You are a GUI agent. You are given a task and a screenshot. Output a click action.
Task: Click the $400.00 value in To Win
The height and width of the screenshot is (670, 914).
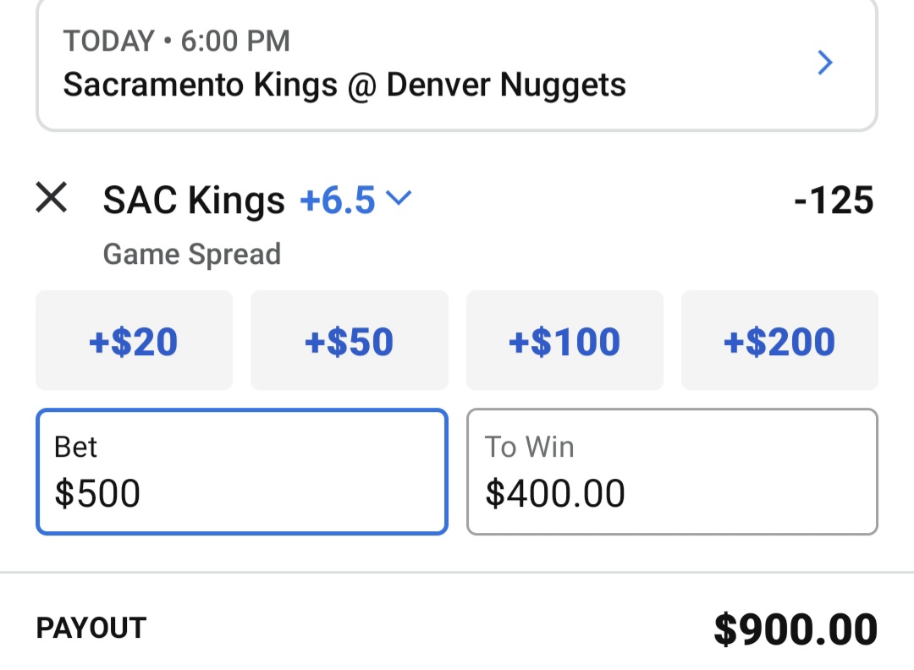555,494
